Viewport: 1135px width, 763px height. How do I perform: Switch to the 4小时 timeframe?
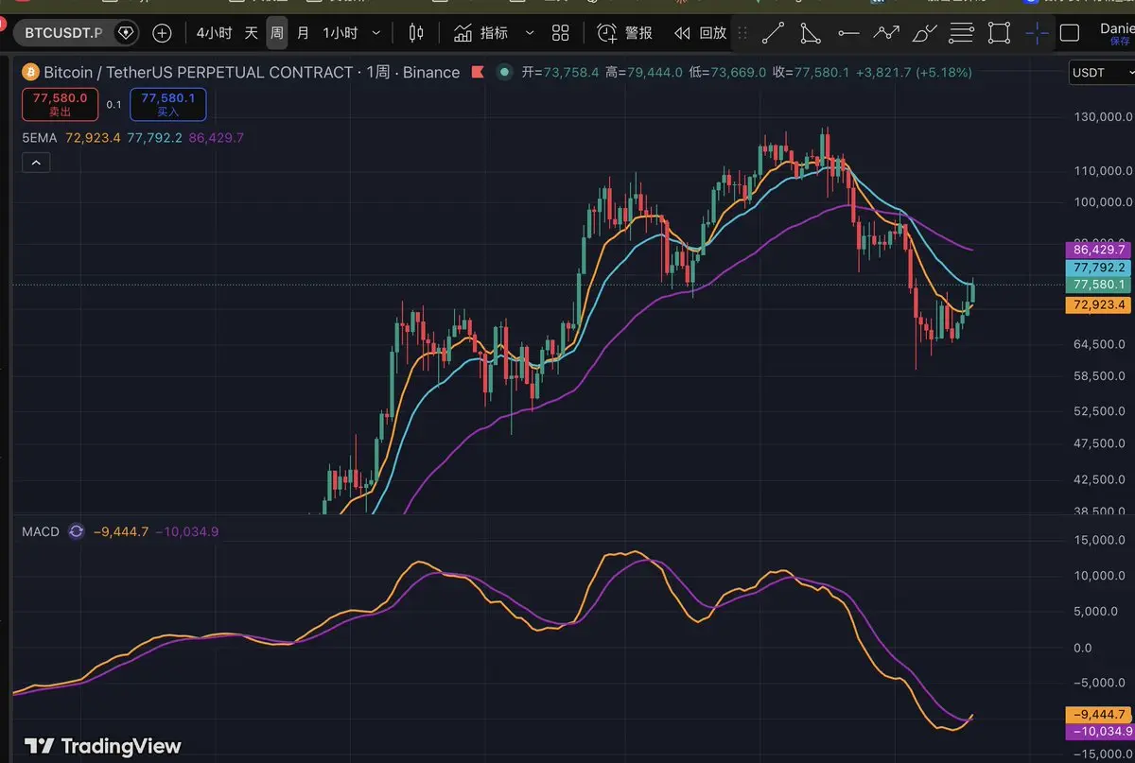(x=214, y=33)
